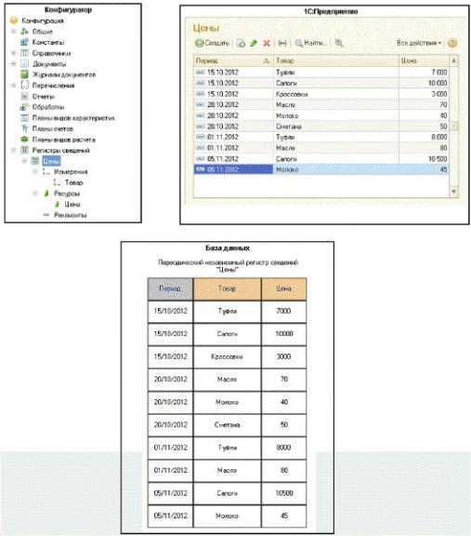This screenshot has width=471, height=536.
Task: Click the Цена resource icon
Action: point(57,205)
